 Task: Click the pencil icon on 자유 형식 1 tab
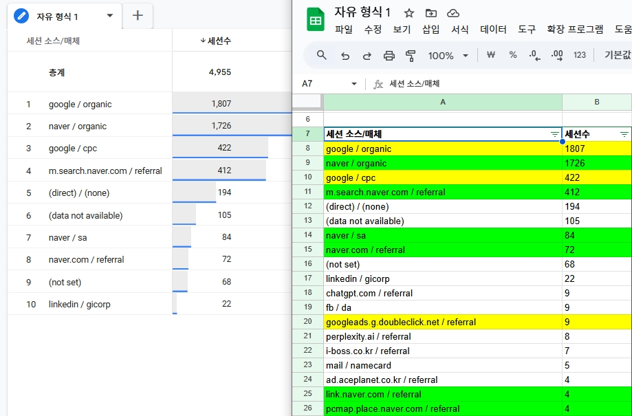pyautogui.click(x=21, y=16)
